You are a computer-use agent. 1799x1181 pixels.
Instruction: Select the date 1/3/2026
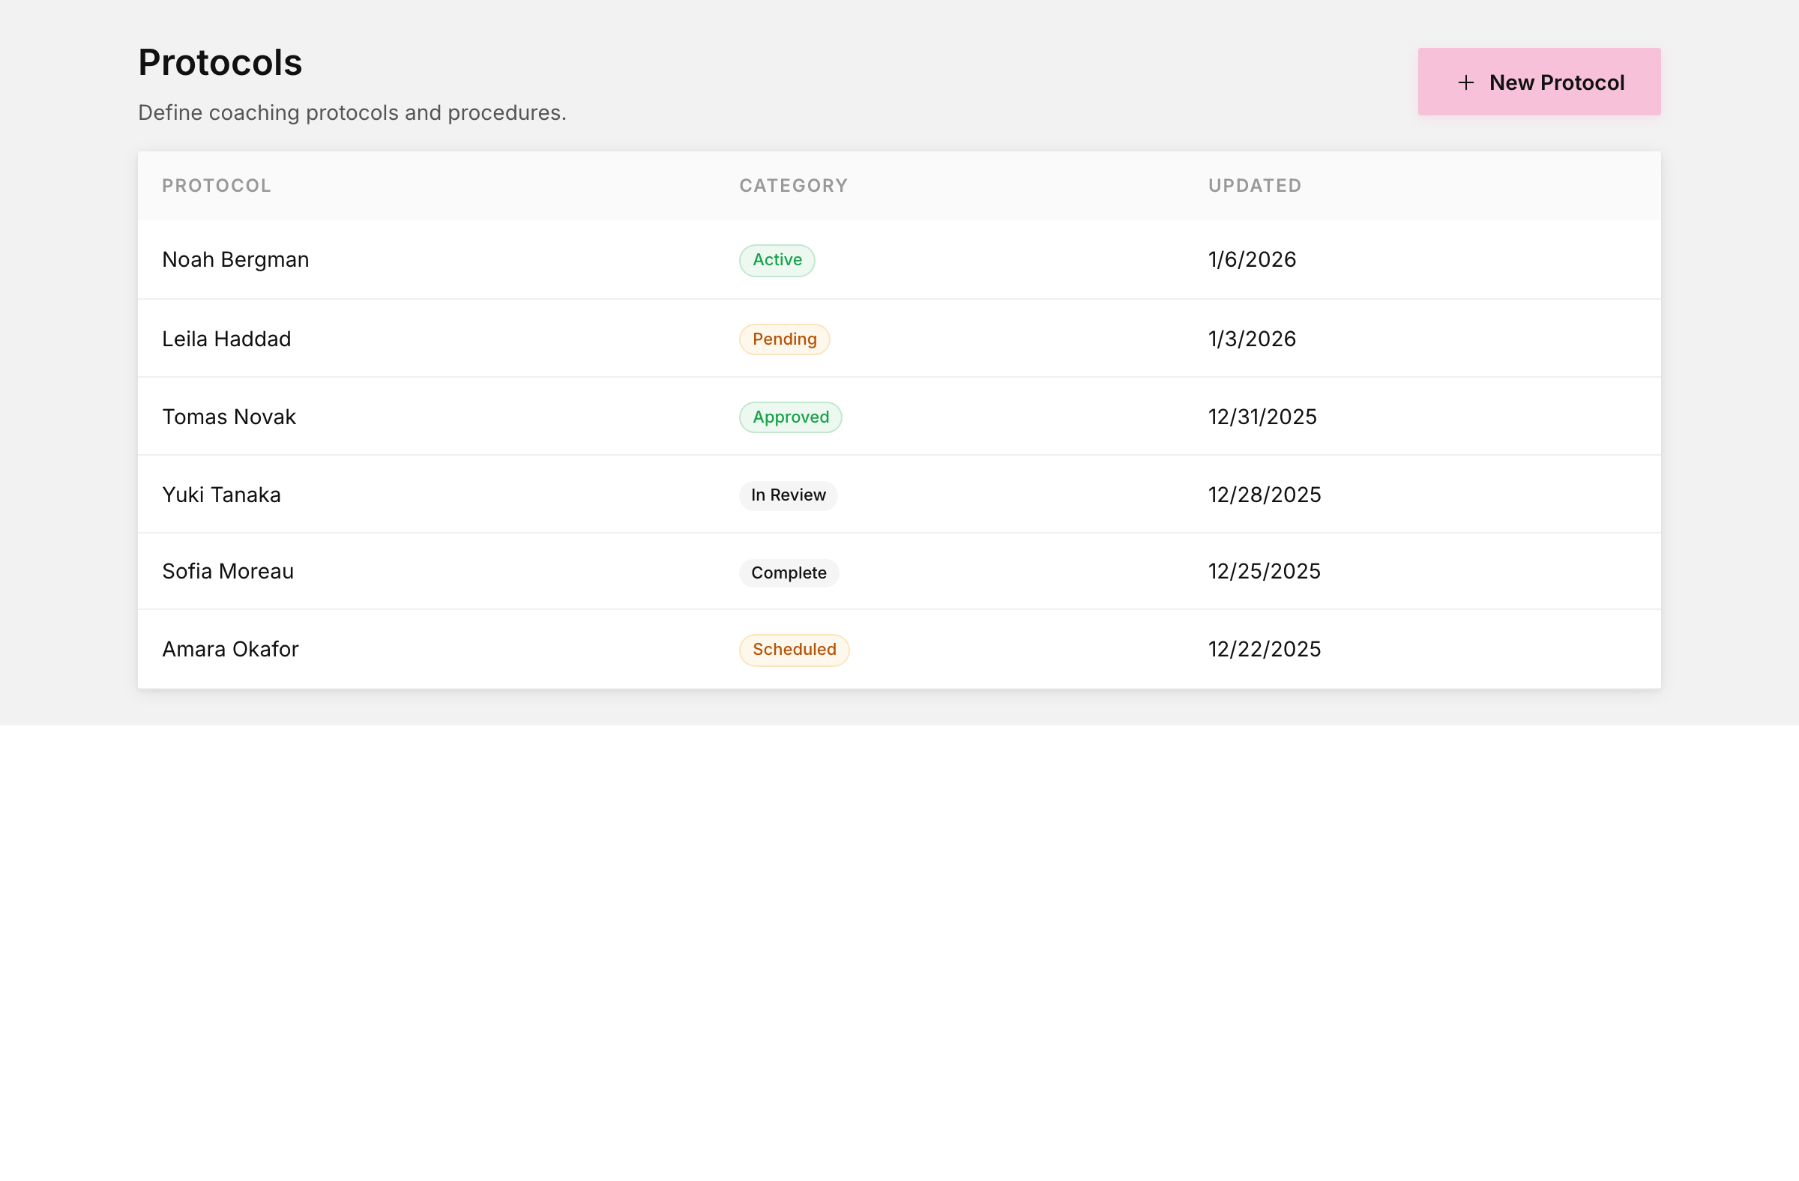click(1251, 339)
